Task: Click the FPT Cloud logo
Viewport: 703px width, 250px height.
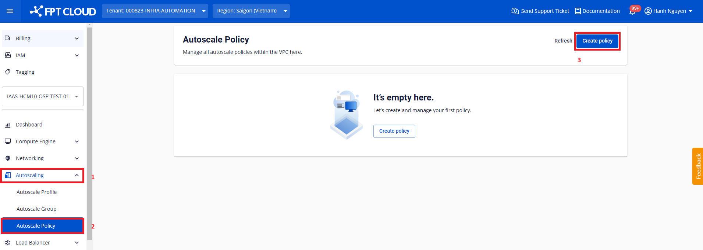Action: coord(63,11)
